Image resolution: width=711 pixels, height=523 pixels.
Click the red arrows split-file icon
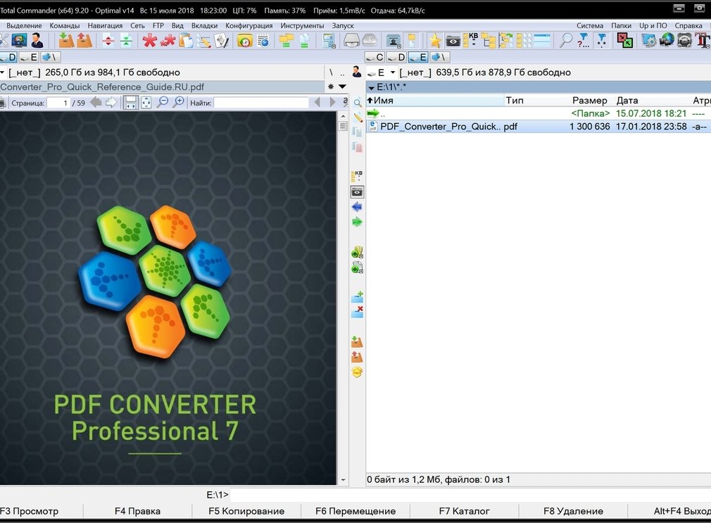[108, 41]
